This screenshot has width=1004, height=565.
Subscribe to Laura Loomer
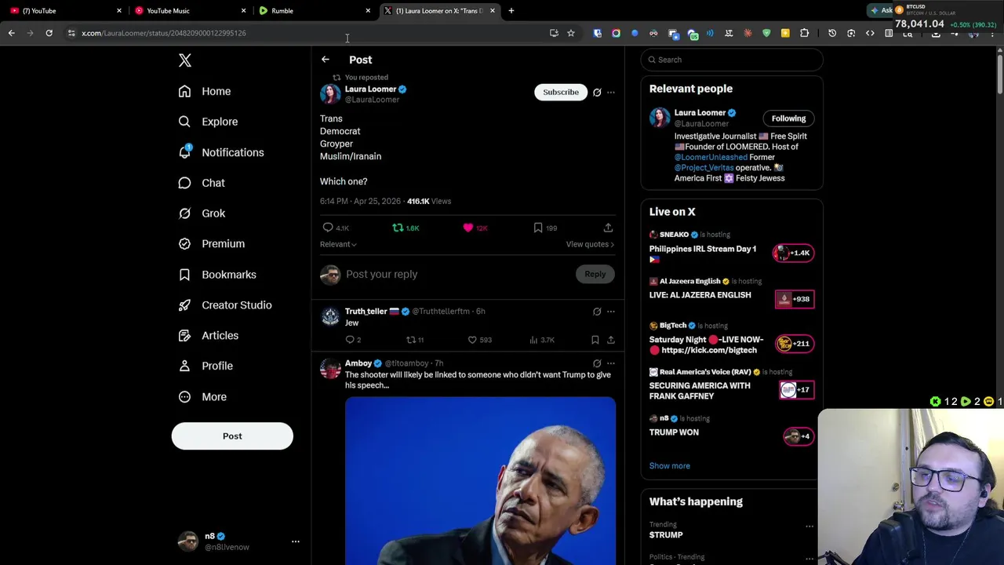(x=561, y=92)
